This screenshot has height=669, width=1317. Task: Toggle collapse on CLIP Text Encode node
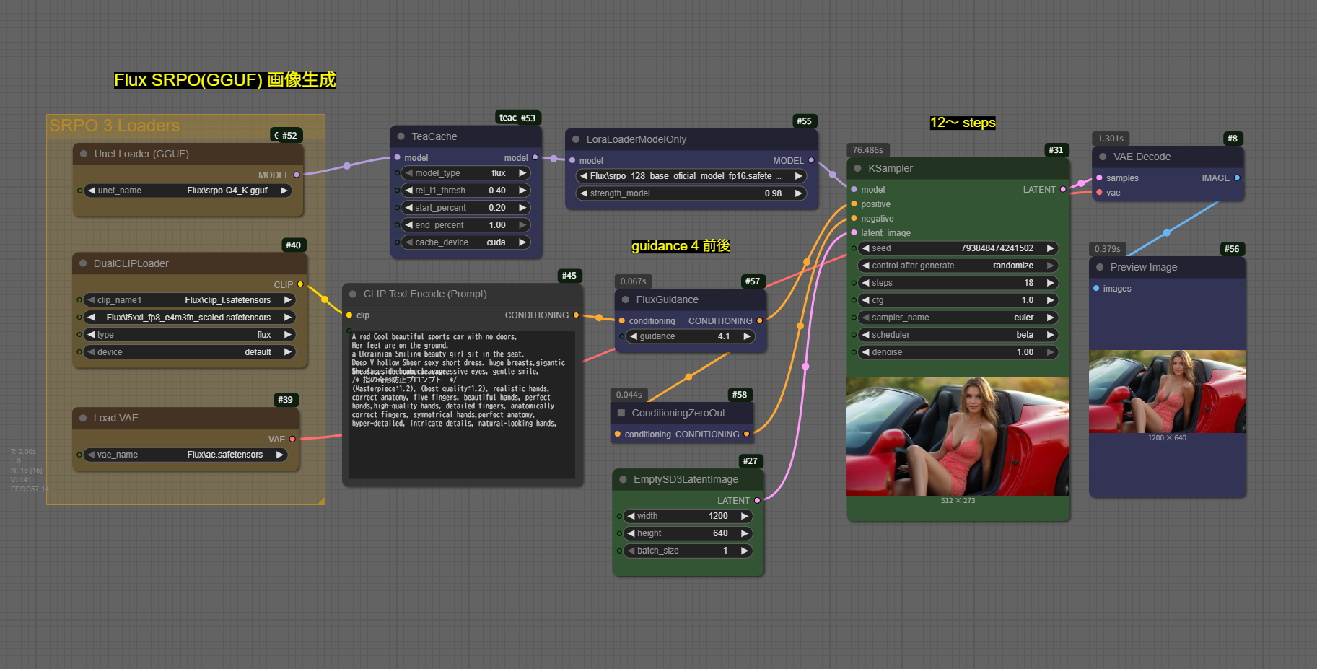pyautogui.click(x=353, y=294)
